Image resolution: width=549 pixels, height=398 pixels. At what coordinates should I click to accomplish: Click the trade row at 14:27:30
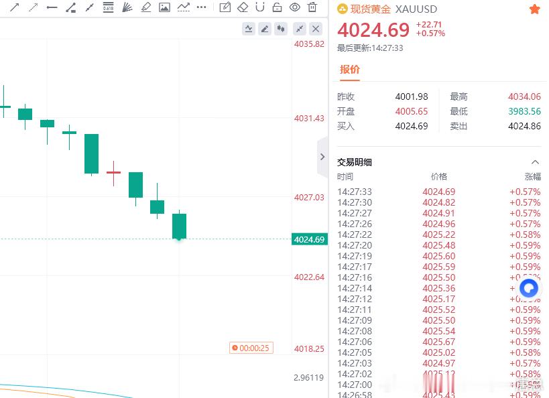pyautogui.click(x=439, y=202)
